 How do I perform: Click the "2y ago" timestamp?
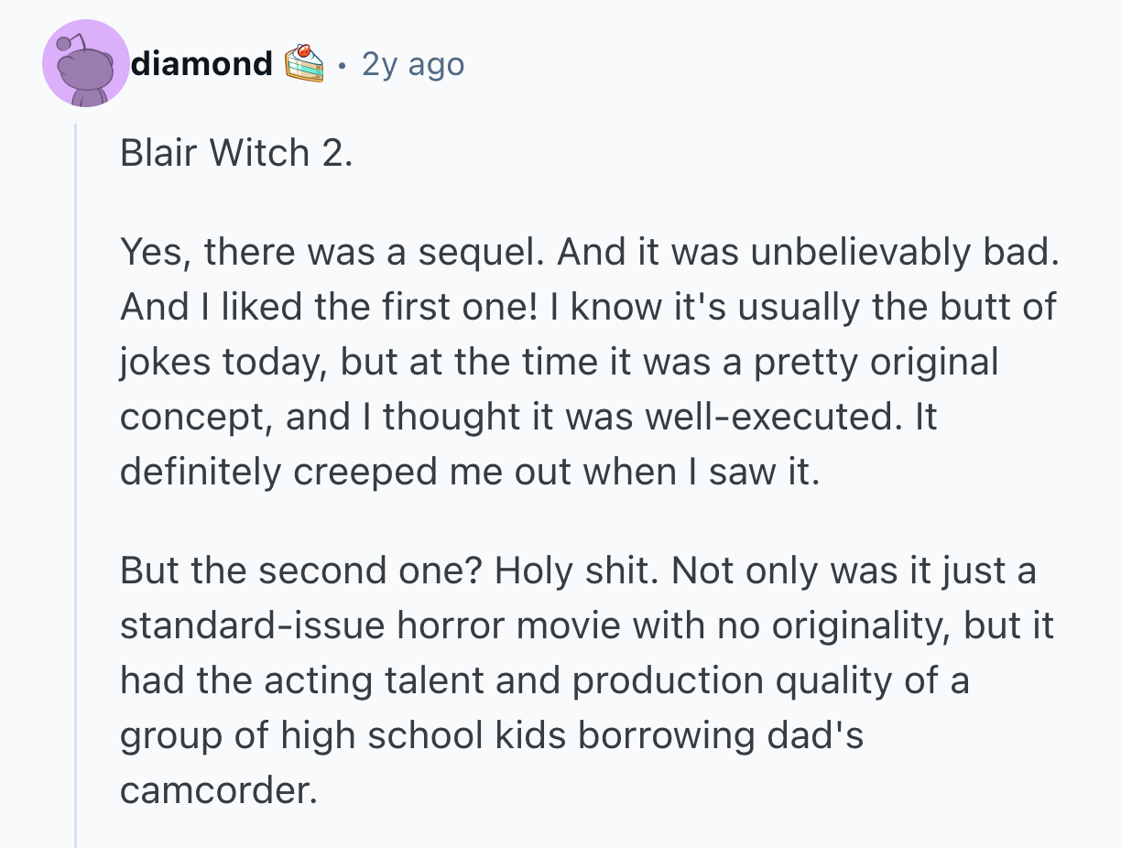pos(413,64)
